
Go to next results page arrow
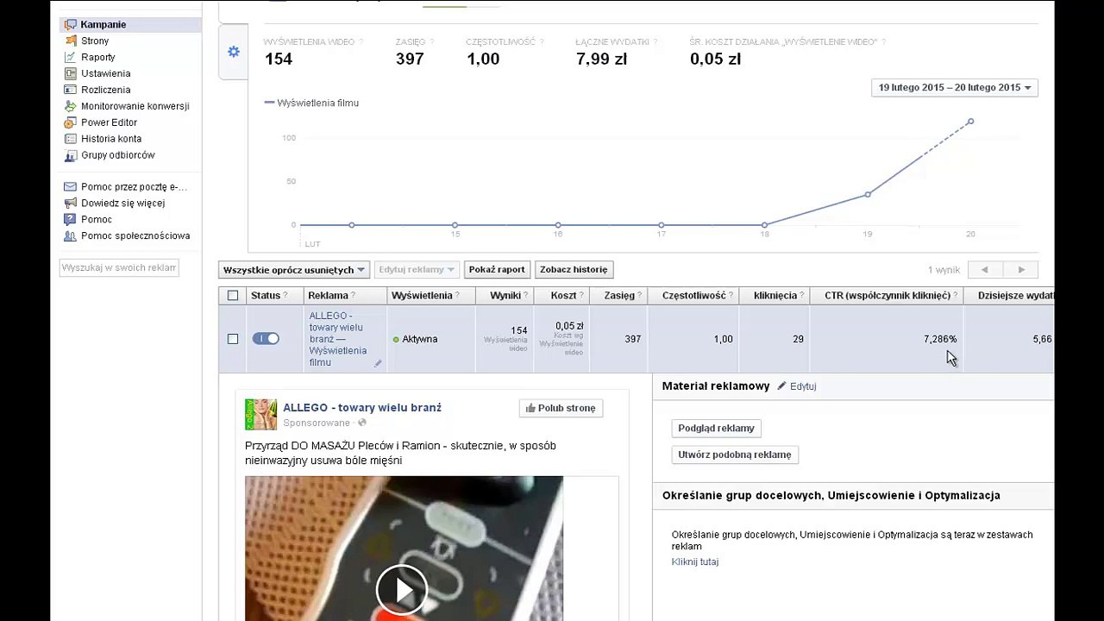coord(1021,270)
